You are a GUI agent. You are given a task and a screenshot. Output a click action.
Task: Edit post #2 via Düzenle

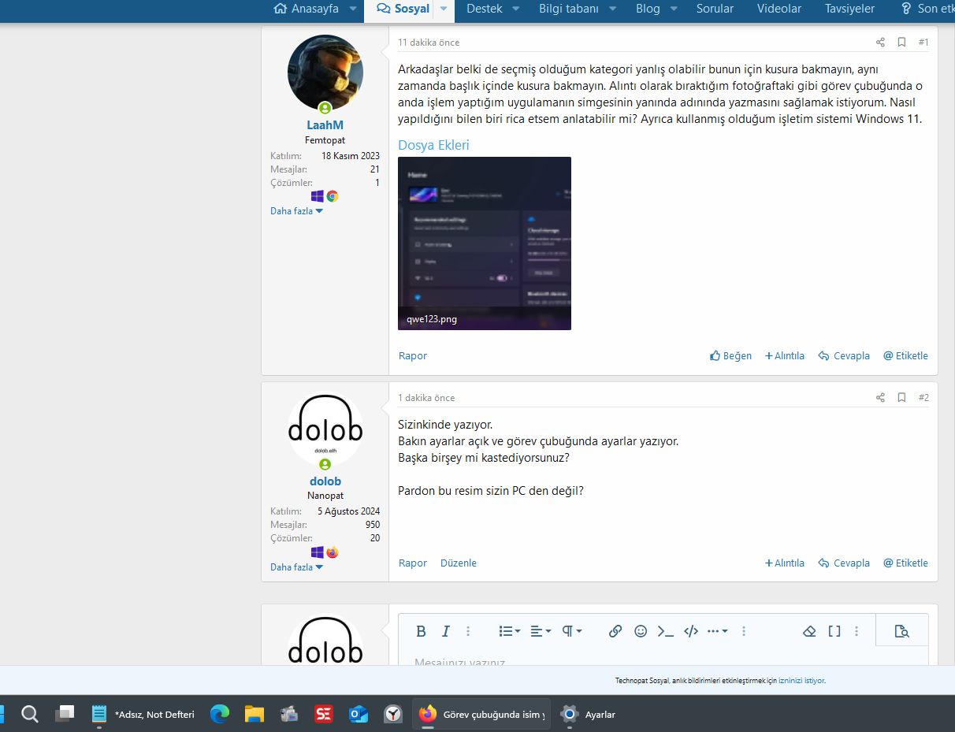[x=459, y=563]
